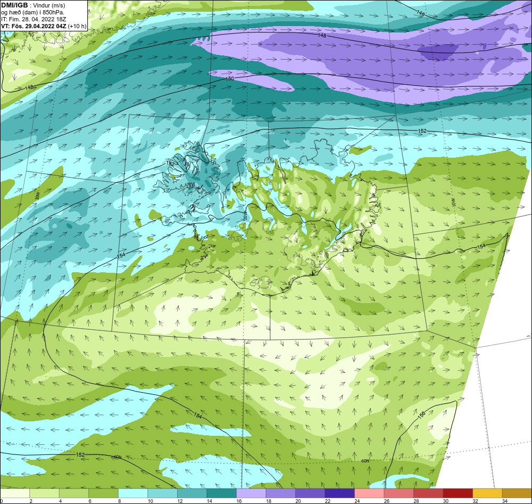Image resolution: width=532 pixels, height=504 pixels.
Task: Click the dark indigo swatch between 22 and 24
Action: pos(339,493)
